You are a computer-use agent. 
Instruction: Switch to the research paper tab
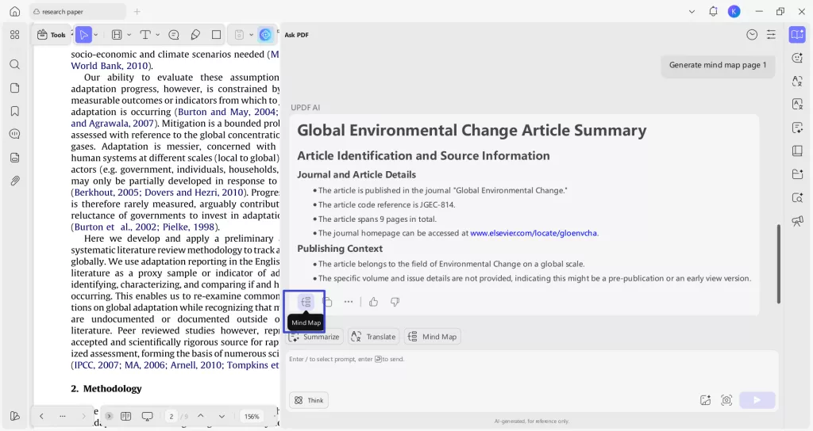[77, 12]
